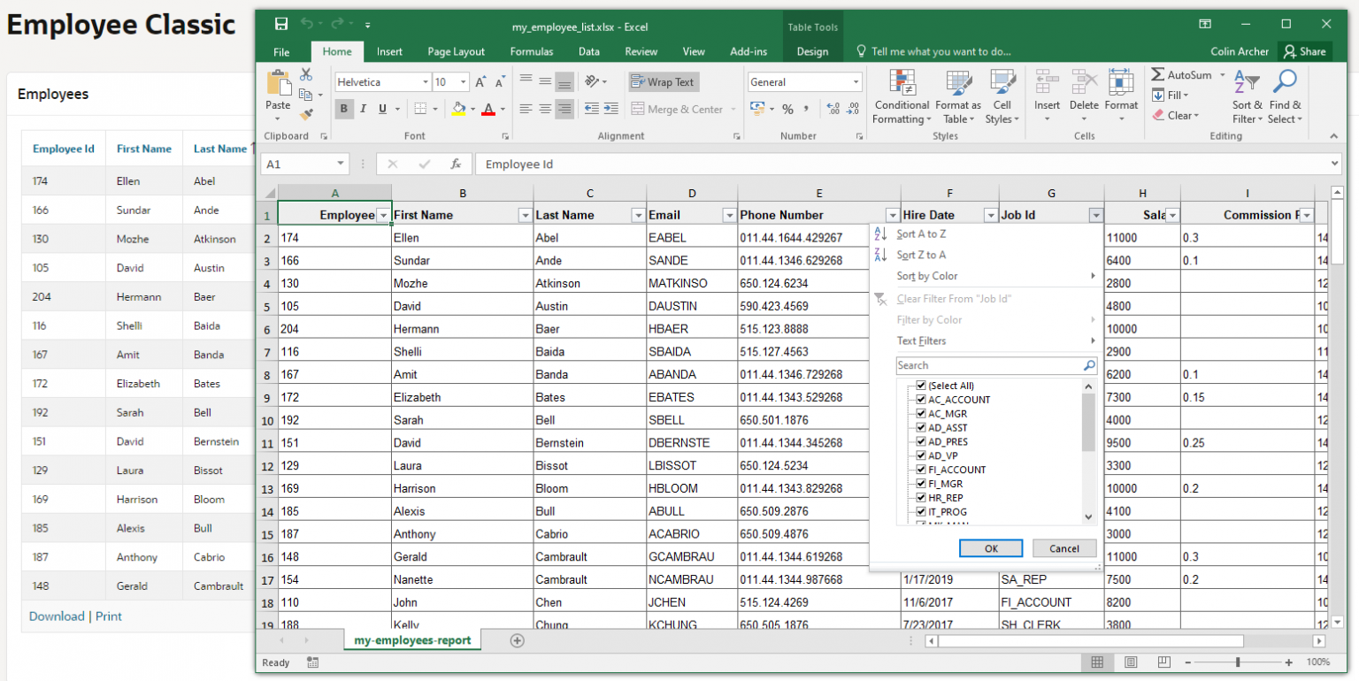Viewport: 1359px width, 681px height.
Task: Open Format as Table
Action: [958, 97]
